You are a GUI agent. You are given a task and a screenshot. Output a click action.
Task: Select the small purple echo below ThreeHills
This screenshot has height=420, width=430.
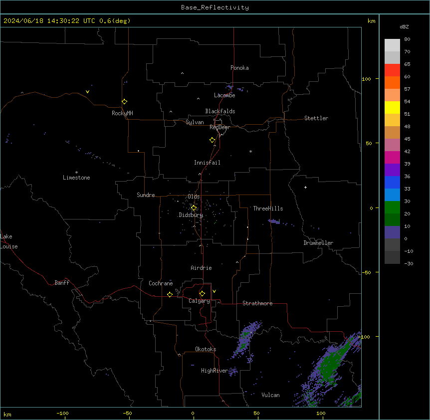274,221
